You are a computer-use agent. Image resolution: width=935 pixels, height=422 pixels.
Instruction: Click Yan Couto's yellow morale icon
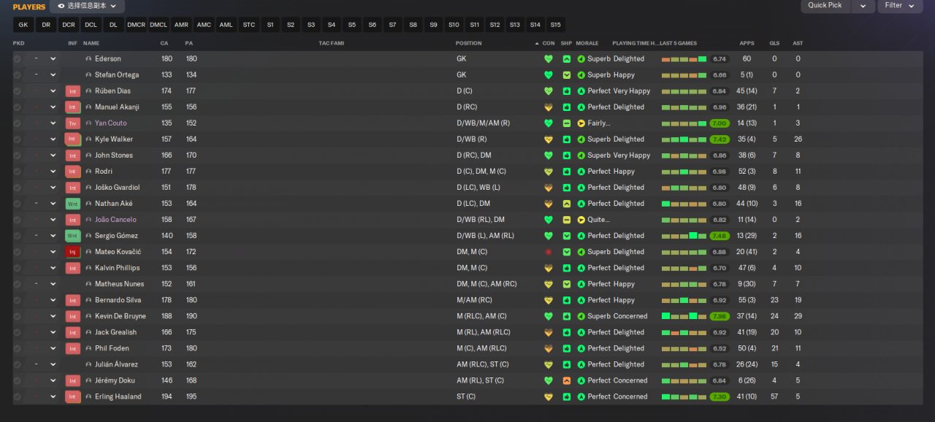coord(581,123)
